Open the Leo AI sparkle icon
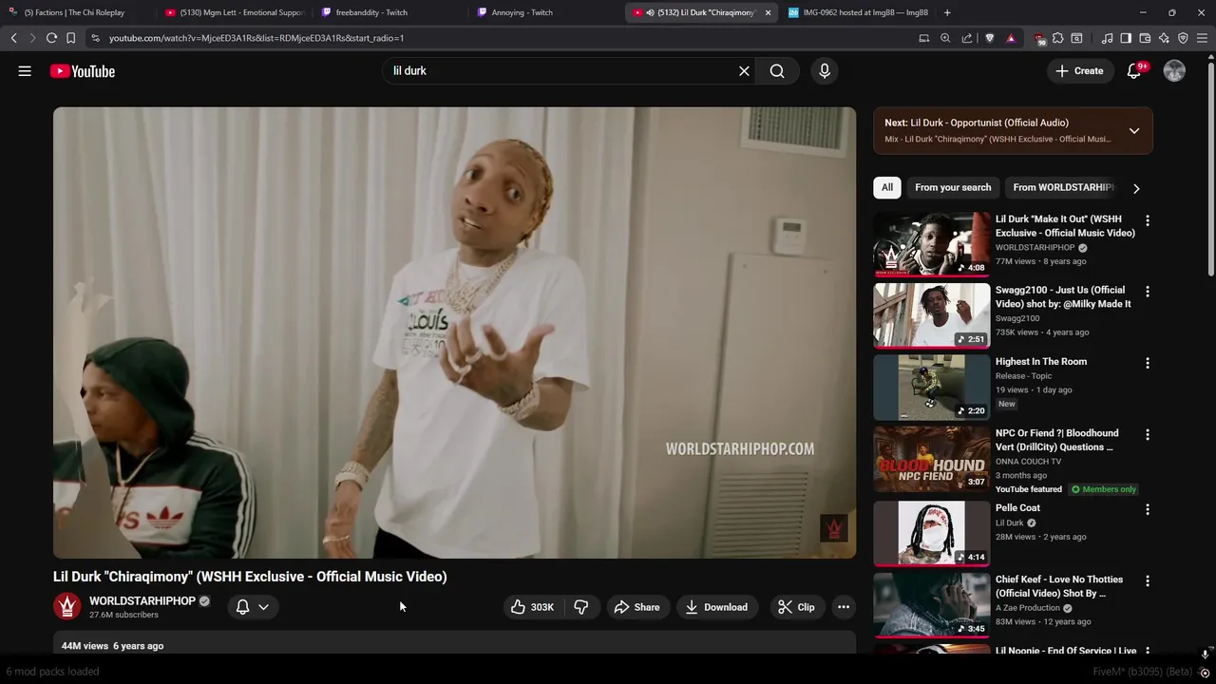This screenshot has height=684, width=1216. tap(1164, 38)
